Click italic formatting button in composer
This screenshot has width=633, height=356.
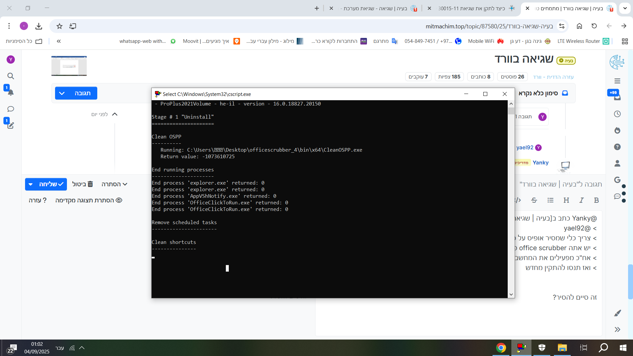(581, 200)
